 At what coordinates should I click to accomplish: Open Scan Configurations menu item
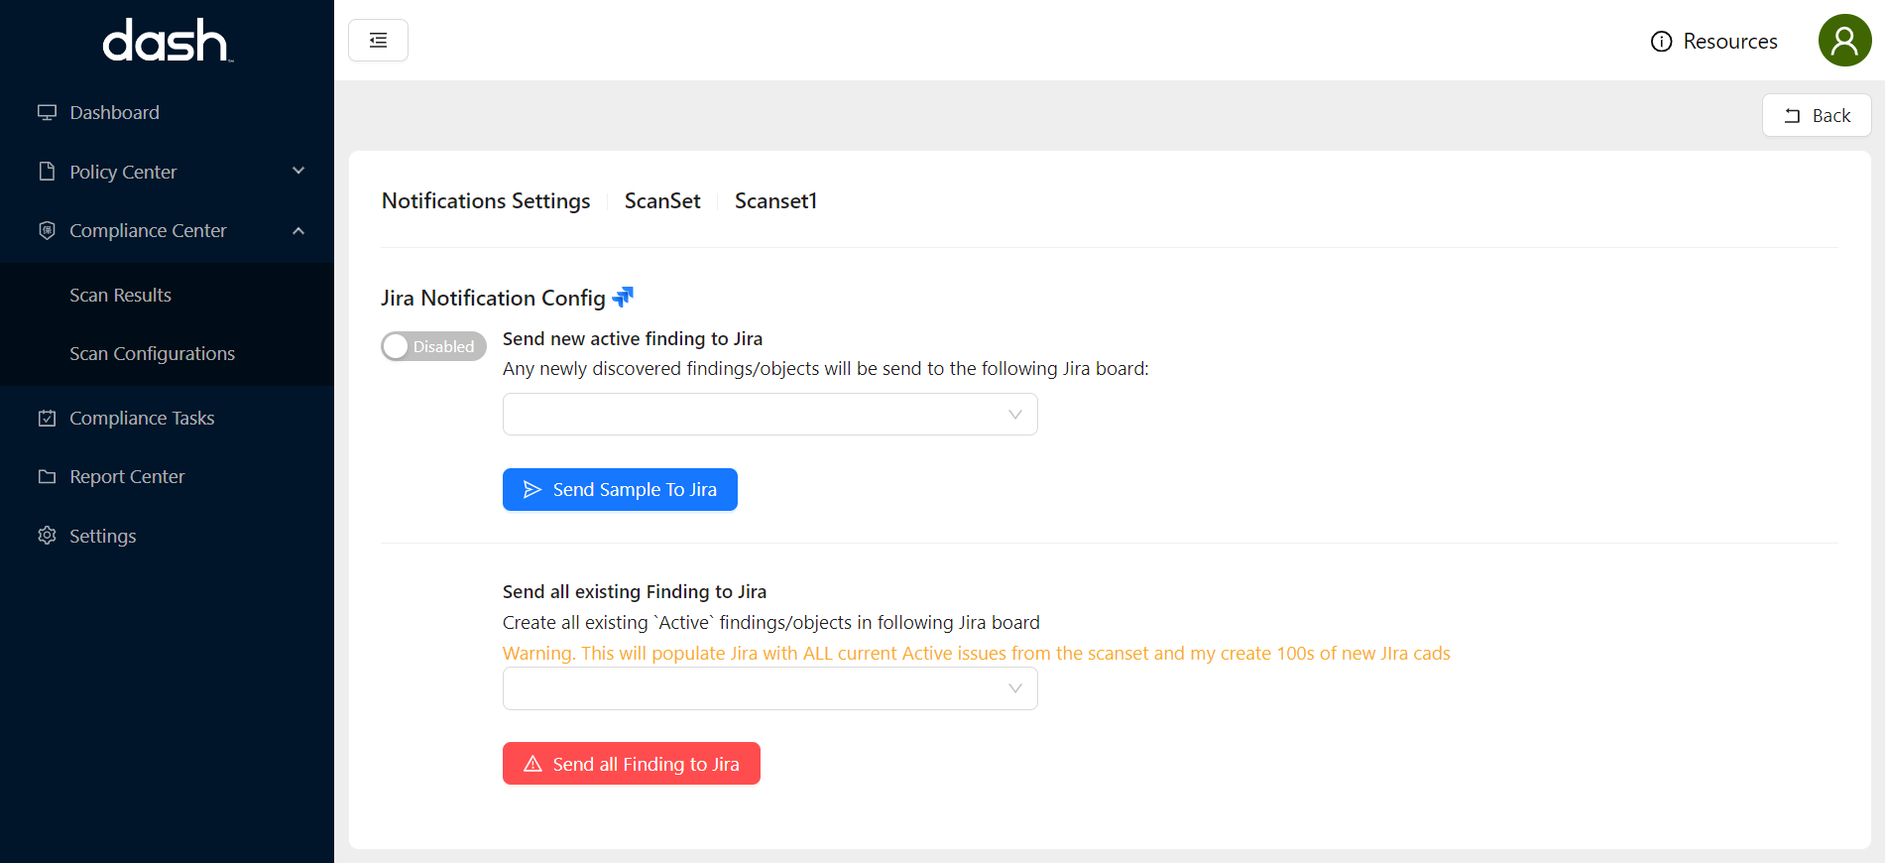tap(152, 353)
